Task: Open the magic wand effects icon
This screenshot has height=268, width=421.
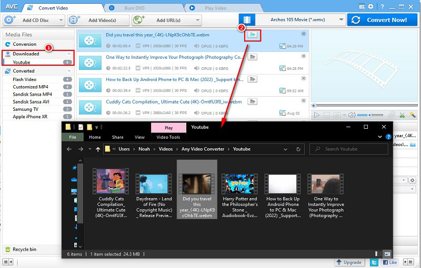Action: tap(413, 115)
